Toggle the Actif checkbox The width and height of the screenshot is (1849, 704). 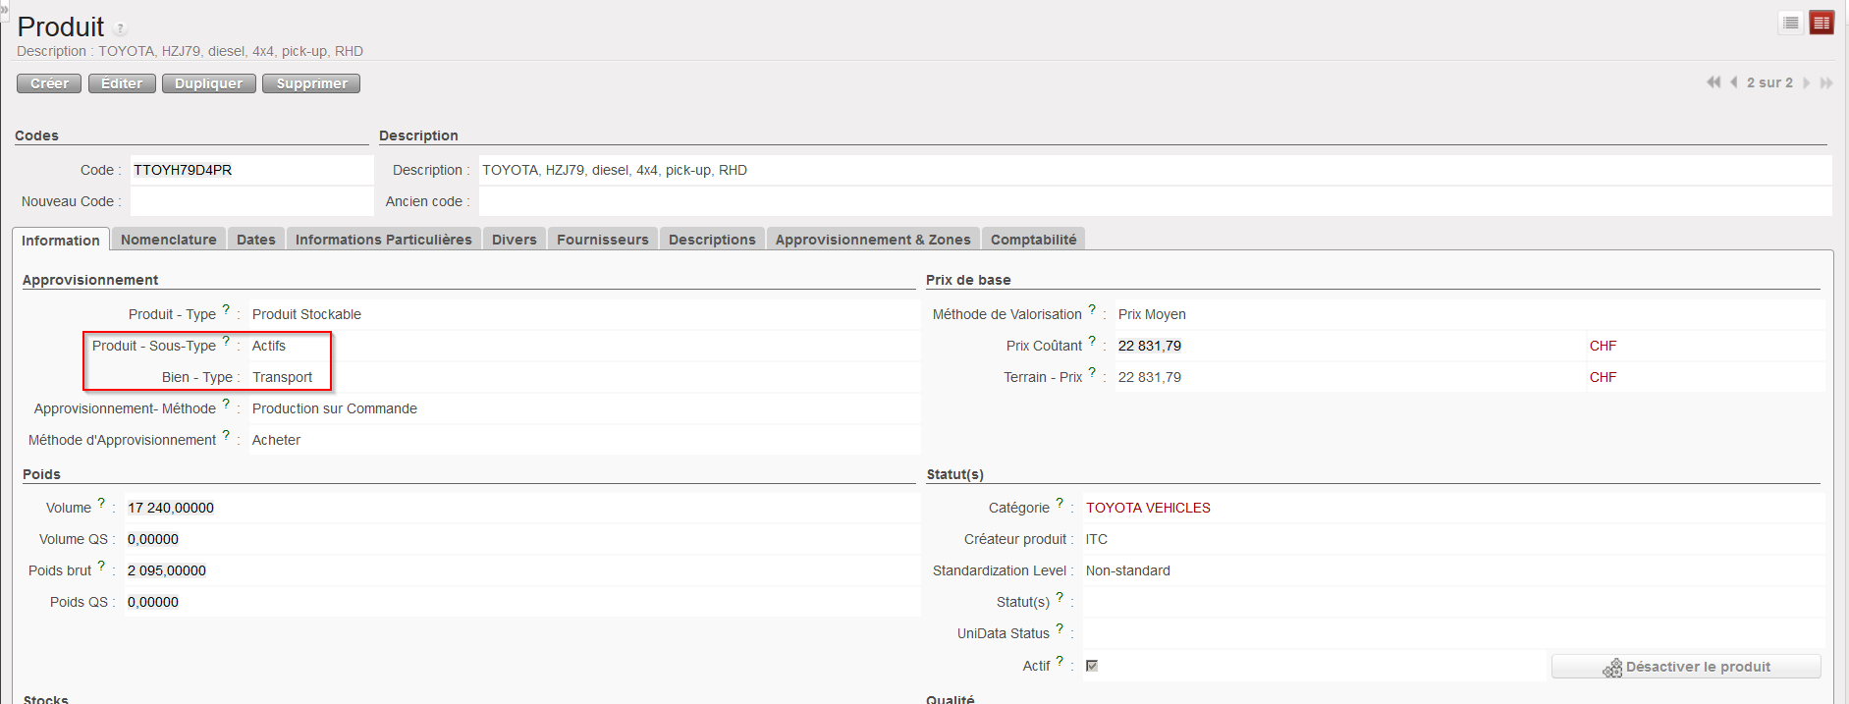click(1092, 666)
